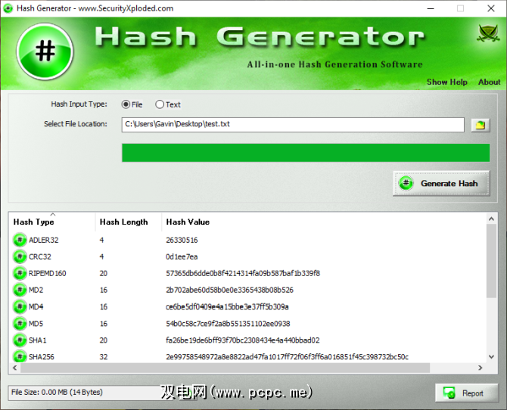Click the title bar app icon
This screenshot has height=410, width=507.
[8, 8]
